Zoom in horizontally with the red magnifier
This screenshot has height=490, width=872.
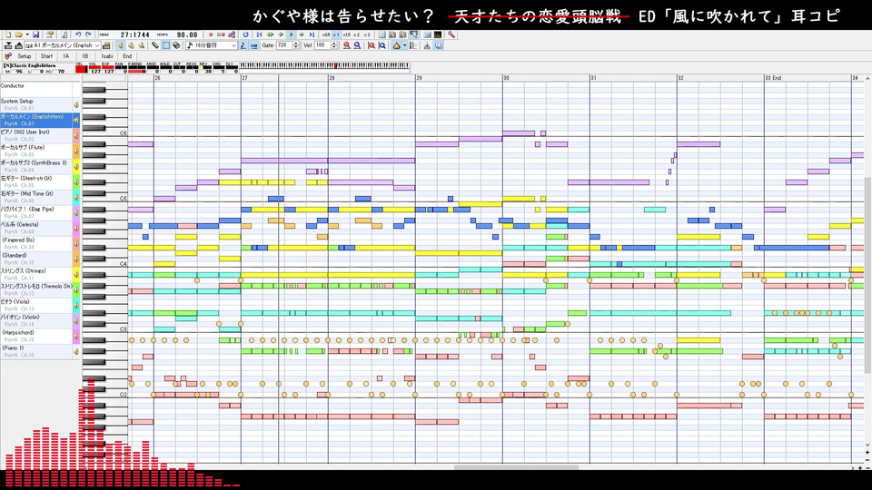[x=347, y=45]
